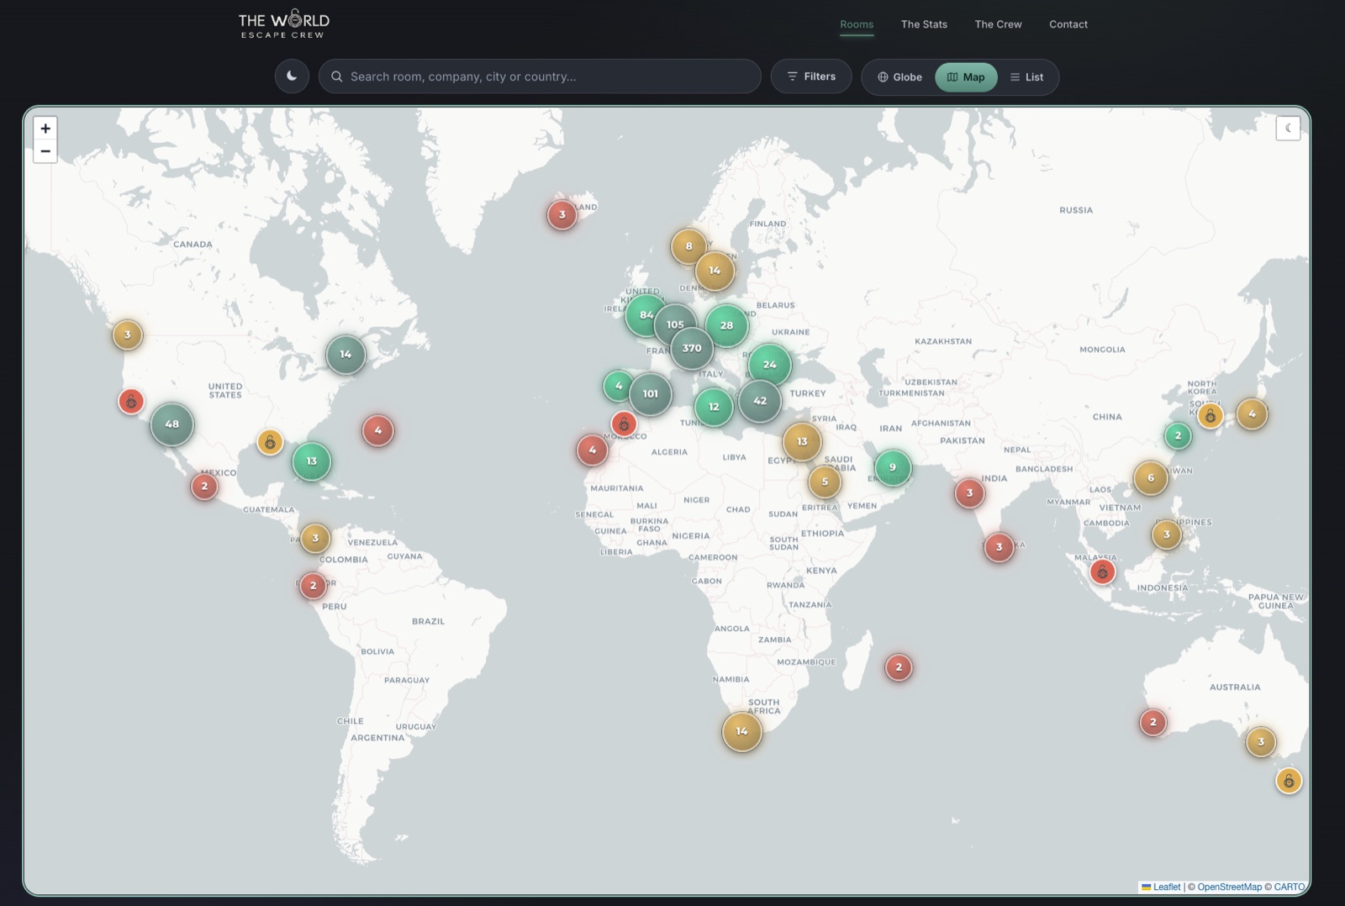Go to The Stats page

click(x=924, y=24)
